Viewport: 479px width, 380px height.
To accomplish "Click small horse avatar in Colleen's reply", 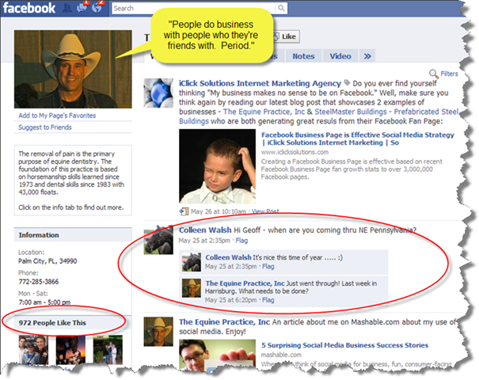I will [192, 262].
